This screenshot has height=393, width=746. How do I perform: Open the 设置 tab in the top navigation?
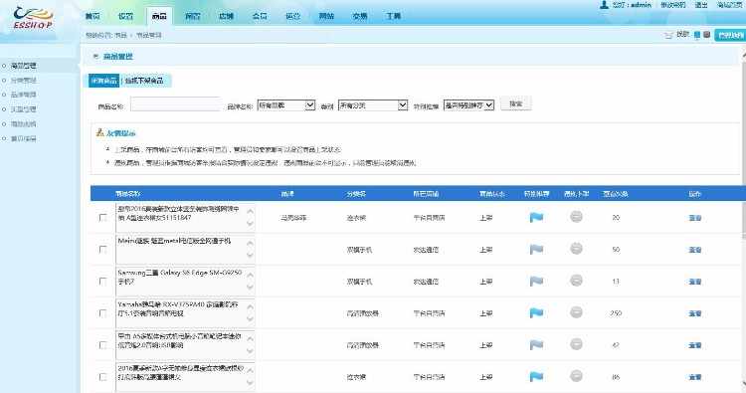point(125,16)
